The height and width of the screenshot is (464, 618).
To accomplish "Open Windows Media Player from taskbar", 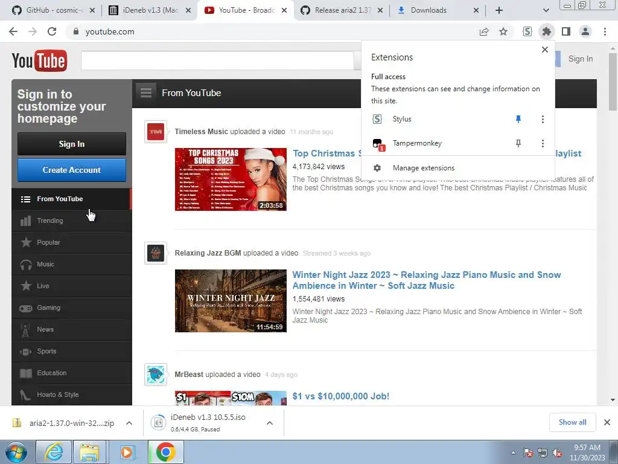I will point(127,452).
